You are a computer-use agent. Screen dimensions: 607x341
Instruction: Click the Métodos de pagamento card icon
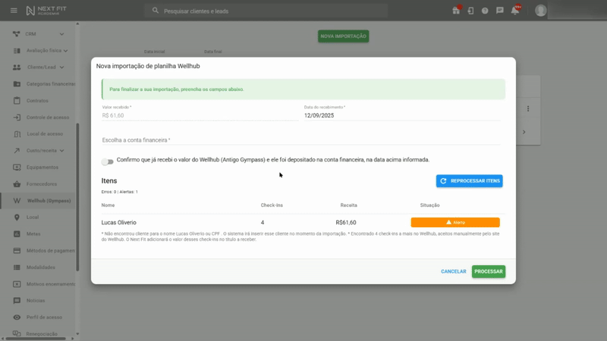[17, 251]
